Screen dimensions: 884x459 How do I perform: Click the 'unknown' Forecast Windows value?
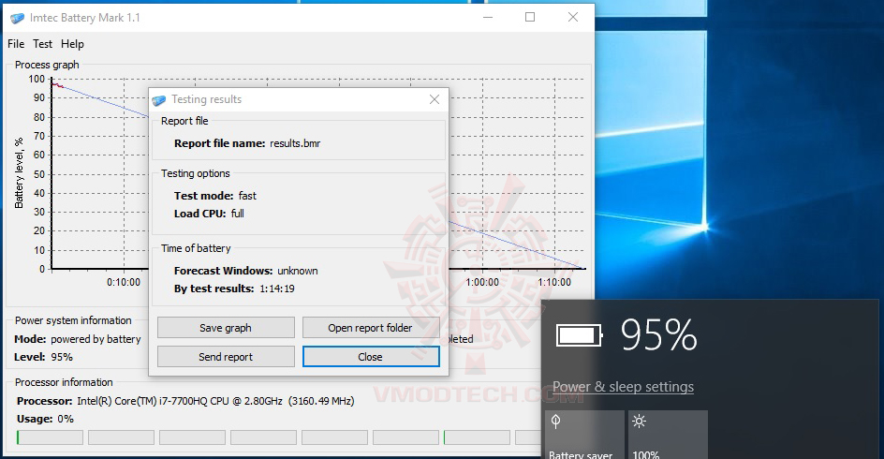click(298, 271)
